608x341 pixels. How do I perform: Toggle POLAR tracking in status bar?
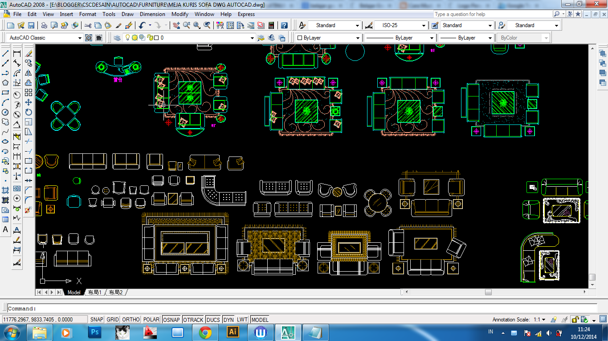coord(151,320)
